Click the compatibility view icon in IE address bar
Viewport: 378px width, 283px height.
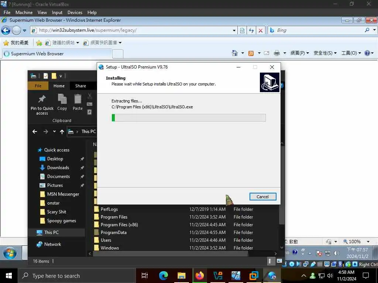[242, 30]
